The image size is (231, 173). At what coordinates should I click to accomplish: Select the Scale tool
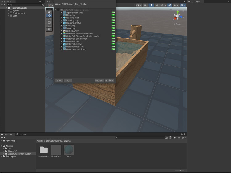click(x=49, y=22)
